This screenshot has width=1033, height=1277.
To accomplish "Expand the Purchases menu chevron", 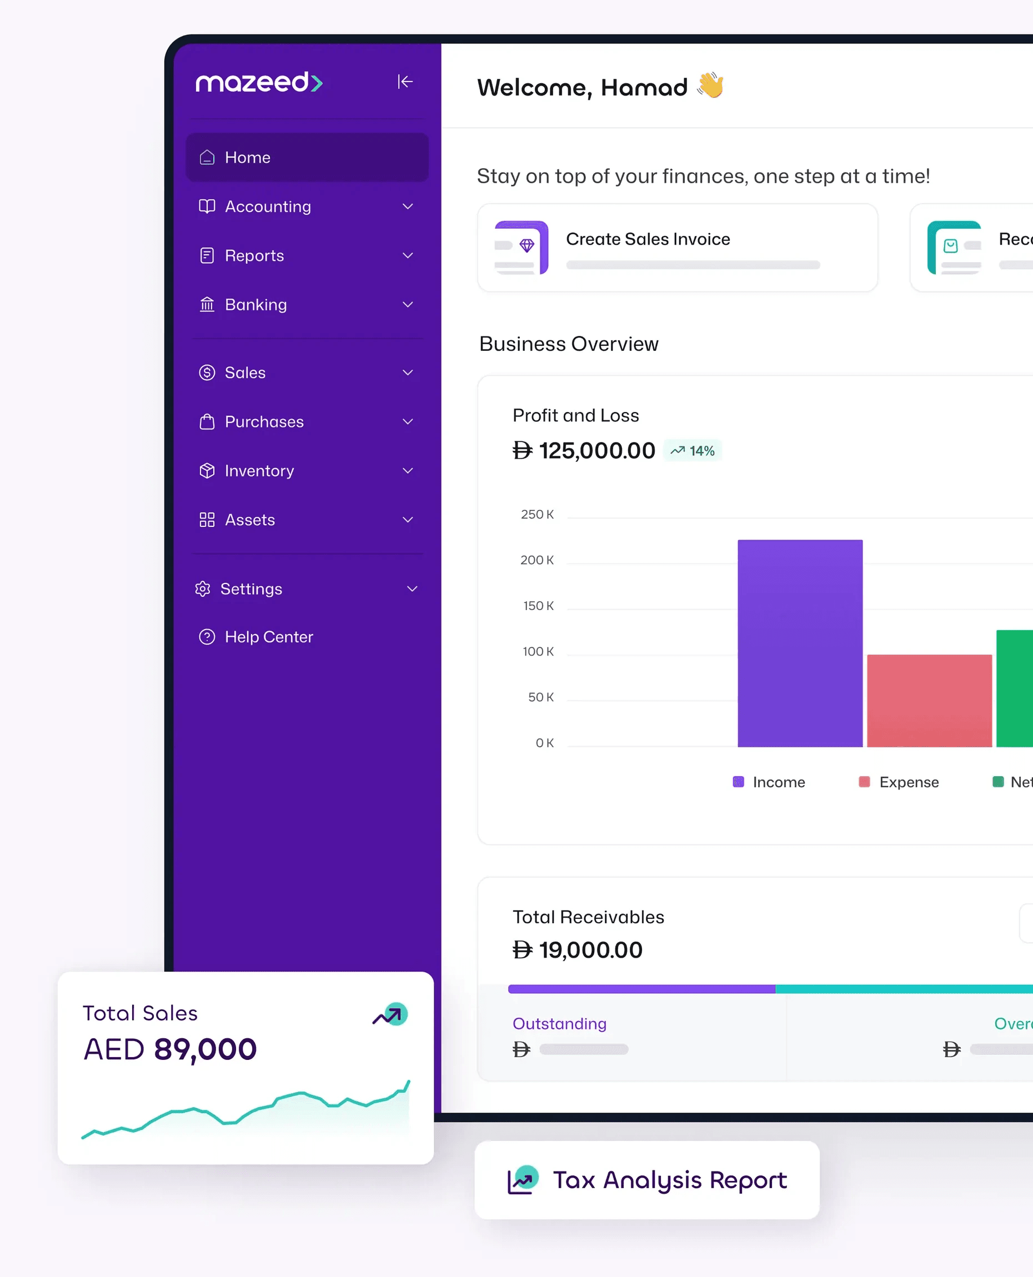I will click(x=408, y=422).
